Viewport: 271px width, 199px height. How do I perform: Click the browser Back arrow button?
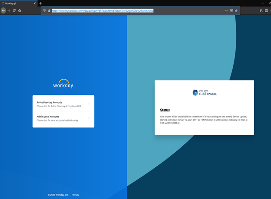3,10
